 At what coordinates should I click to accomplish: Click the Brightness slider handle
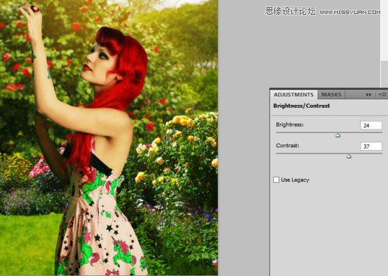pyautogui.click(x=338, y=135)
